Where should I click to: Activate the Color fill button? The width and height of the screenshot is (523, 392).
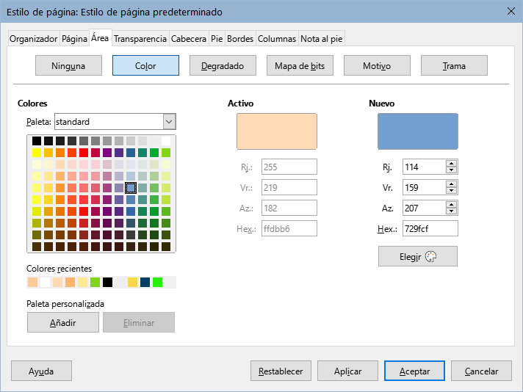pyautogui.click(x=145, y=65)
